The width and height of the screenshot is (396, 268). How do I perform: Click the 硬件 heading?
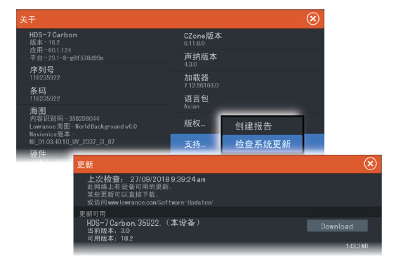(x=38, y=153)
